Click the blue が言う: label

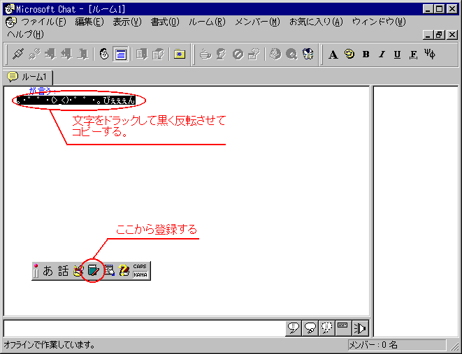point(43,91)
